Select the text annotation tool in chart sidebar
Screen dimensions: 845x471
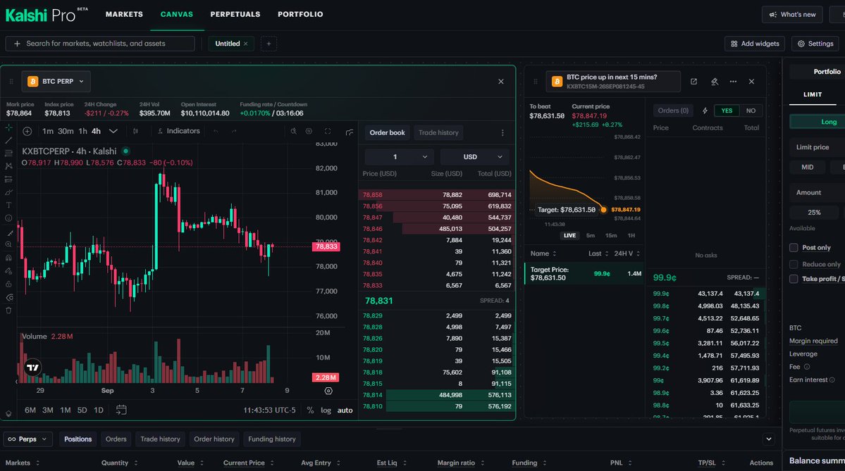tap(8, 205)
